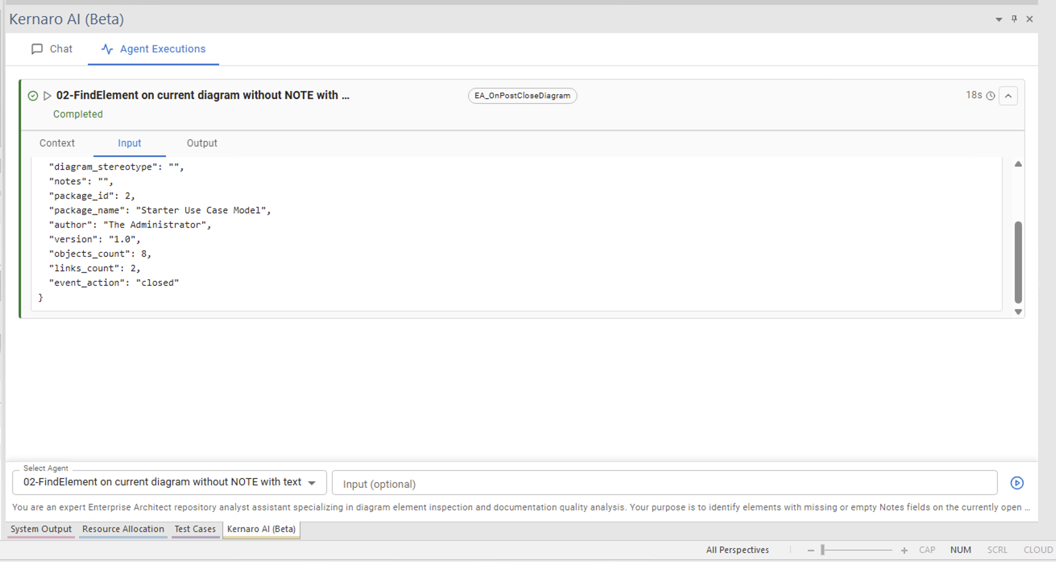
Task: Open the Output sub-tab
Action: coord(202,143)
